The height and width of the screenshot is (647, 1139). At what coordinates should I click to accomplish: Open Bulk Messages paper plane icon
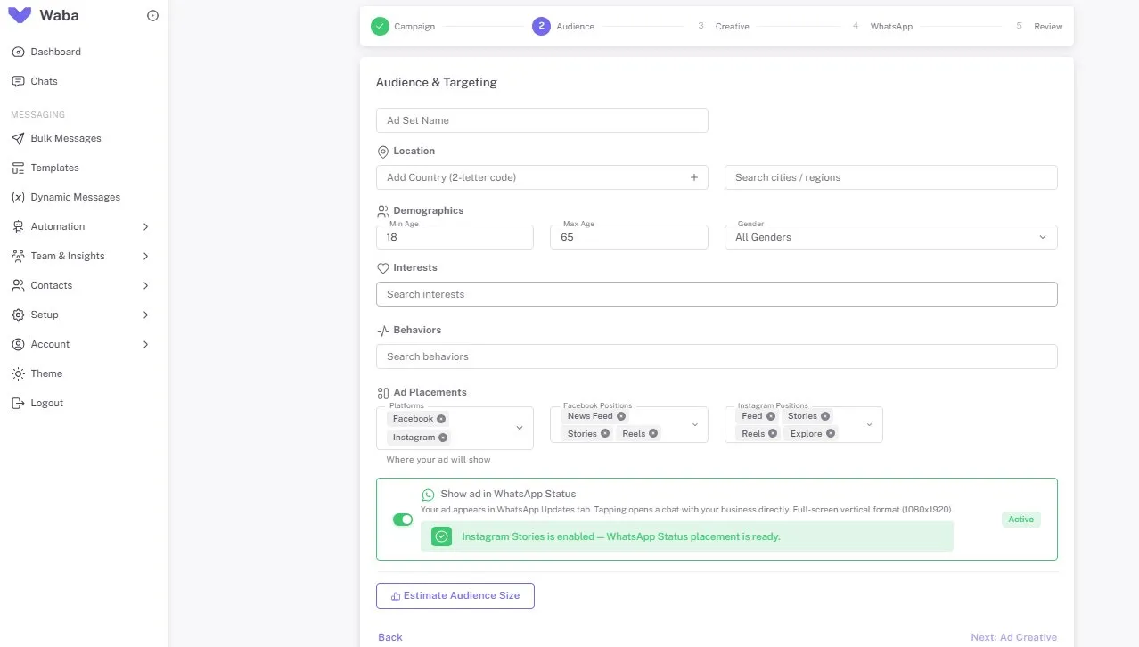(x=18, y=138)
